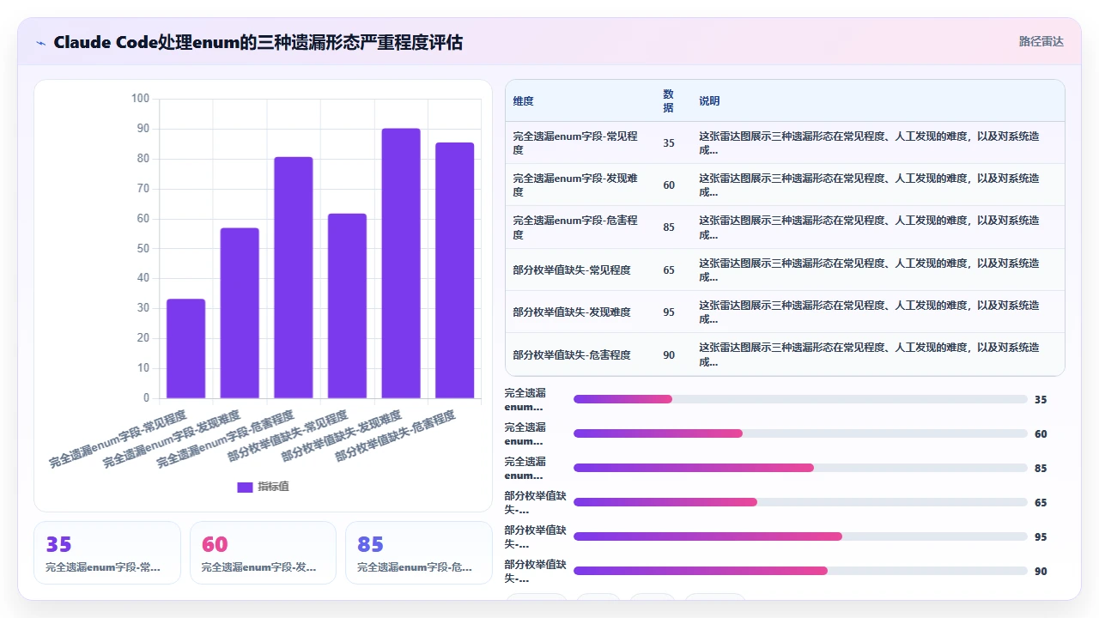Screen dimensions: 1099x618
Task: Select table row 部分枚举值缺失-发现难度
Action: click(785, 312)
